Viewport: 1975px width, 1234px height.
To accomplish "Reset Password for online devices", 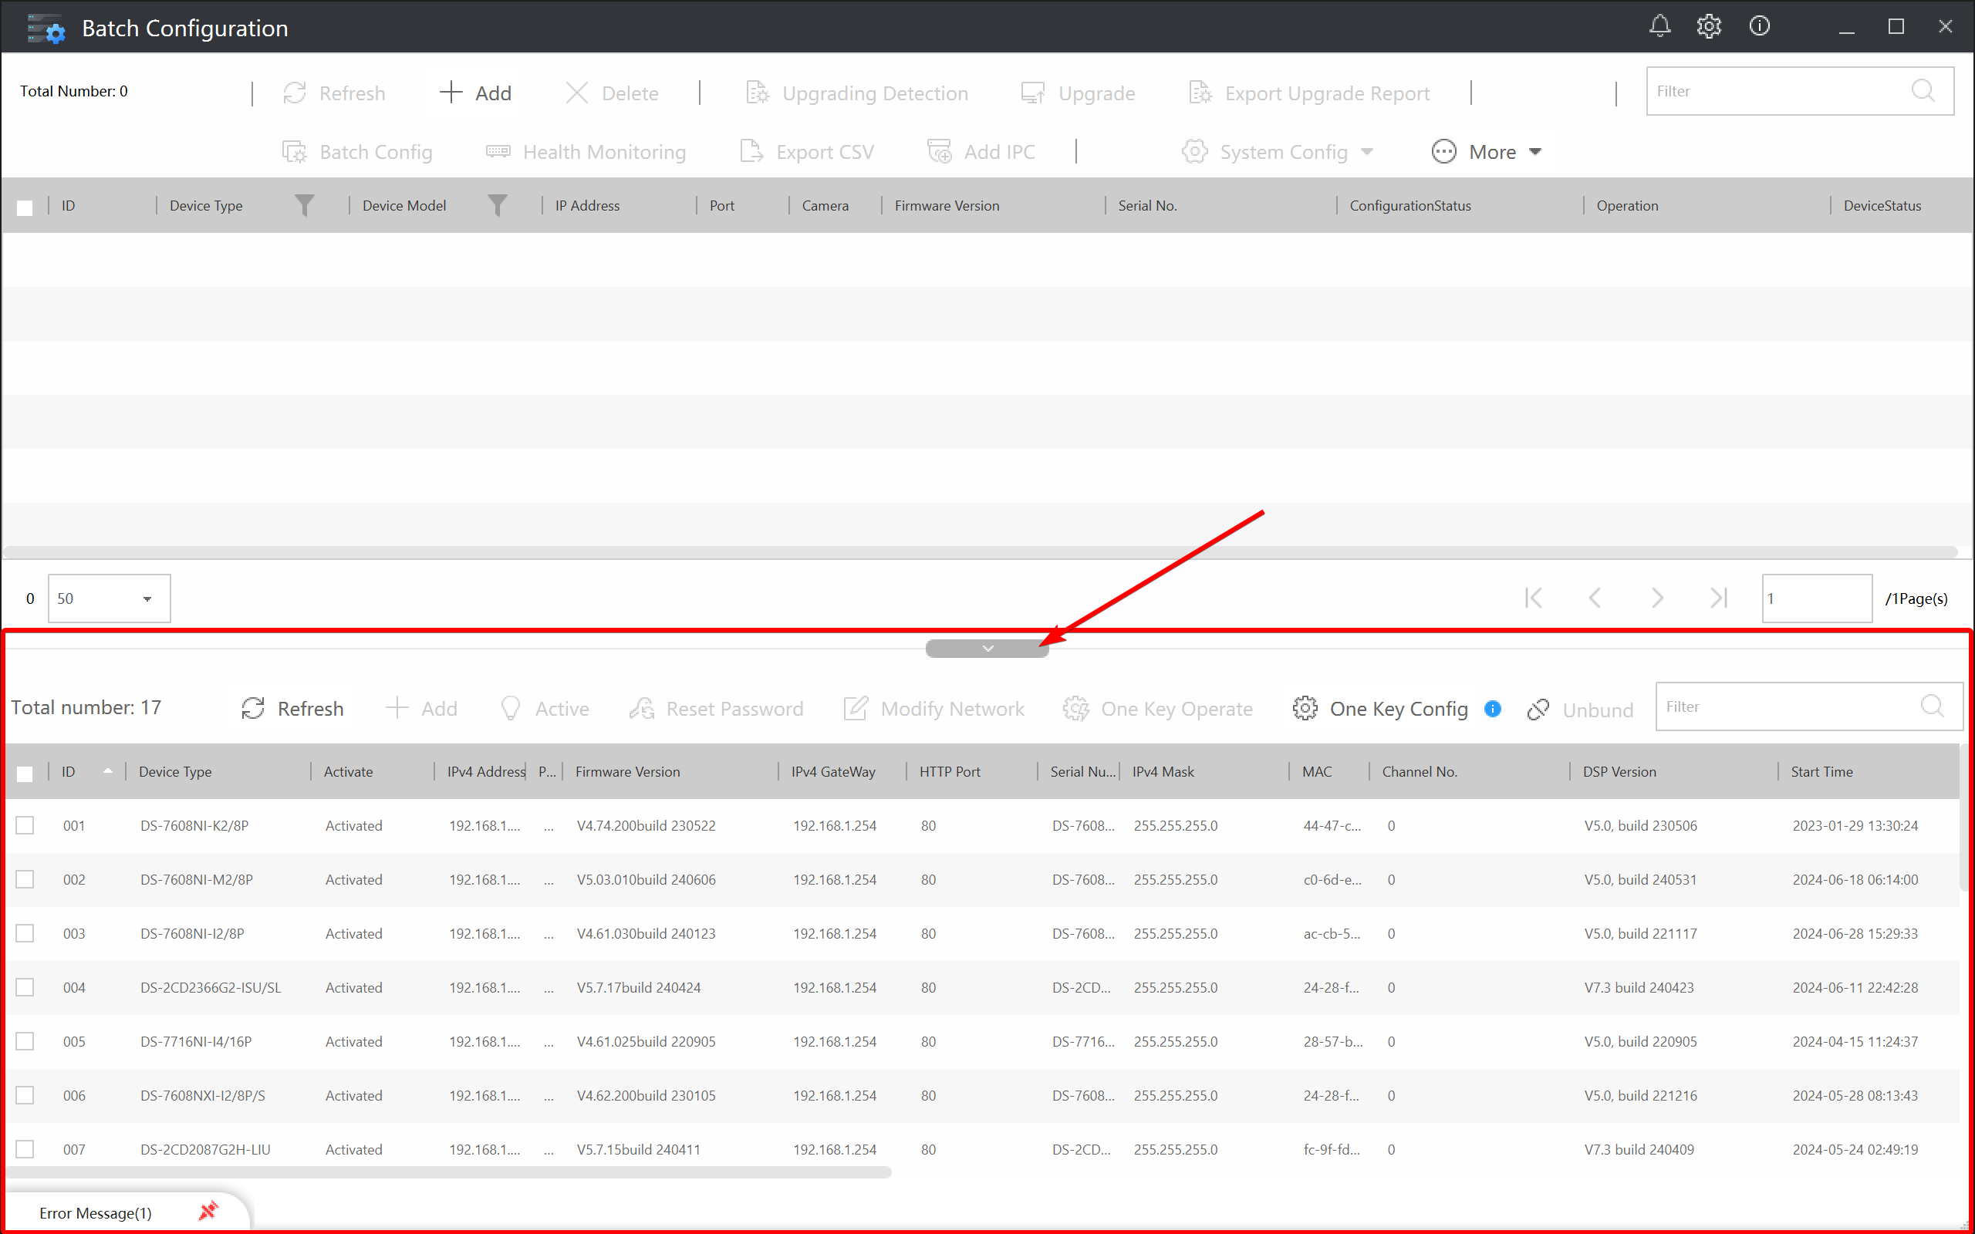I will click(716, 707).
